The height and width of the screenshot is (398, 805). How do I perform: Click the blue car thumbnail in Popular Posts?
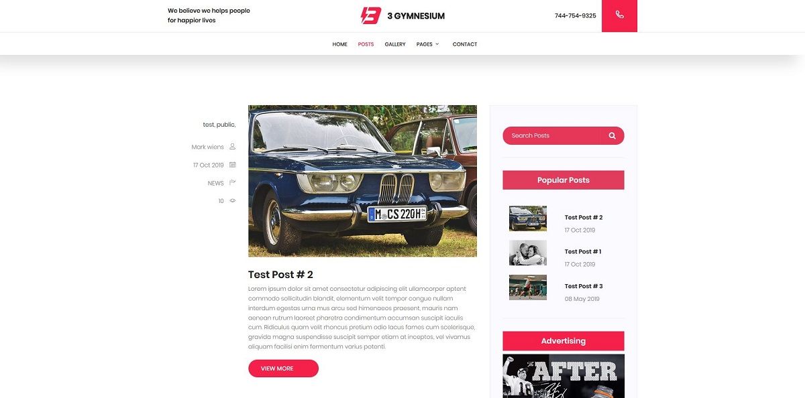click(x=528, y=218)
